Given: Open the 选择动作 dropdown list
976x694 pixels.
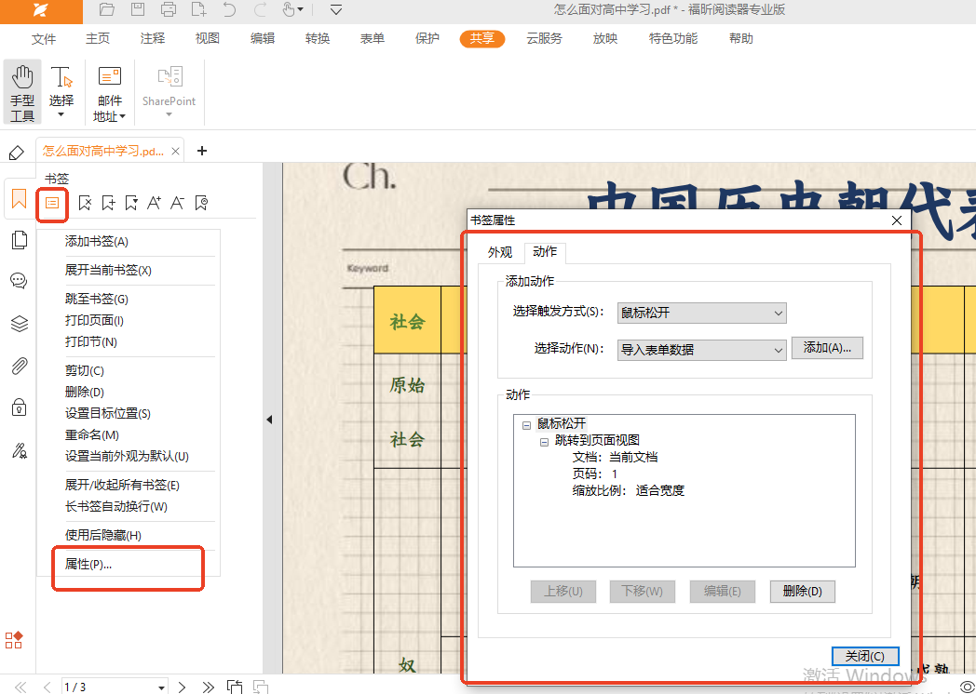Looking at the screenshot, I should click(x=702, y=350).
